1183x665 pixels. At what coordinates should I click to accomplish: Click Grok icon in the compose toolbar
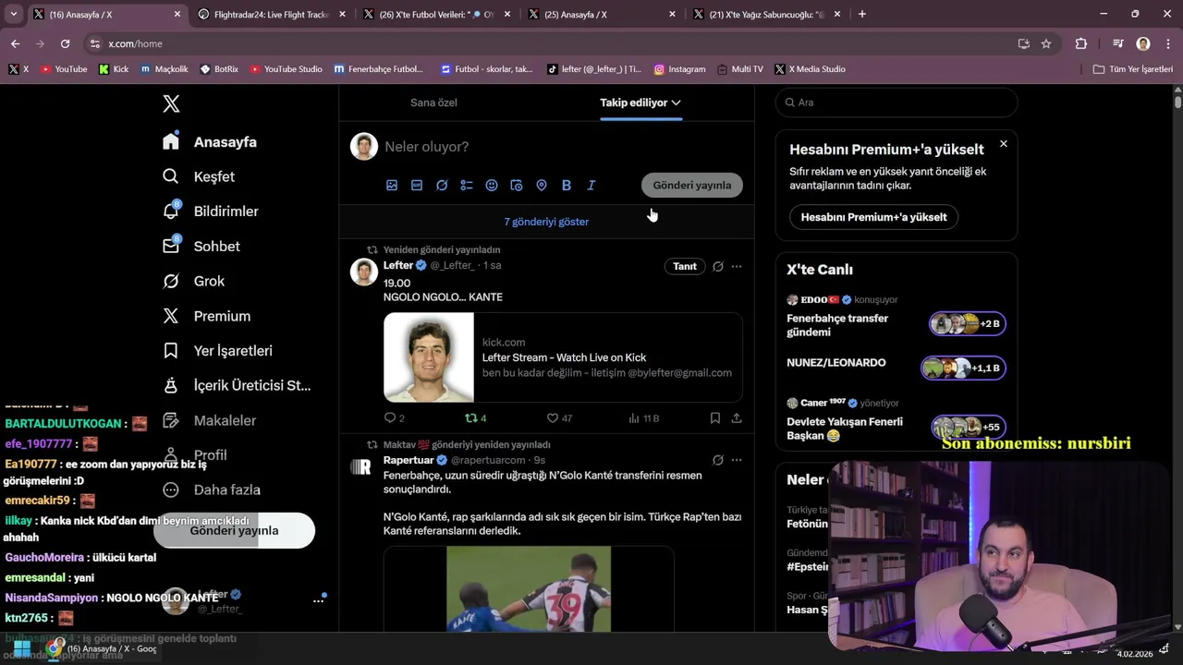pos(442,186)
